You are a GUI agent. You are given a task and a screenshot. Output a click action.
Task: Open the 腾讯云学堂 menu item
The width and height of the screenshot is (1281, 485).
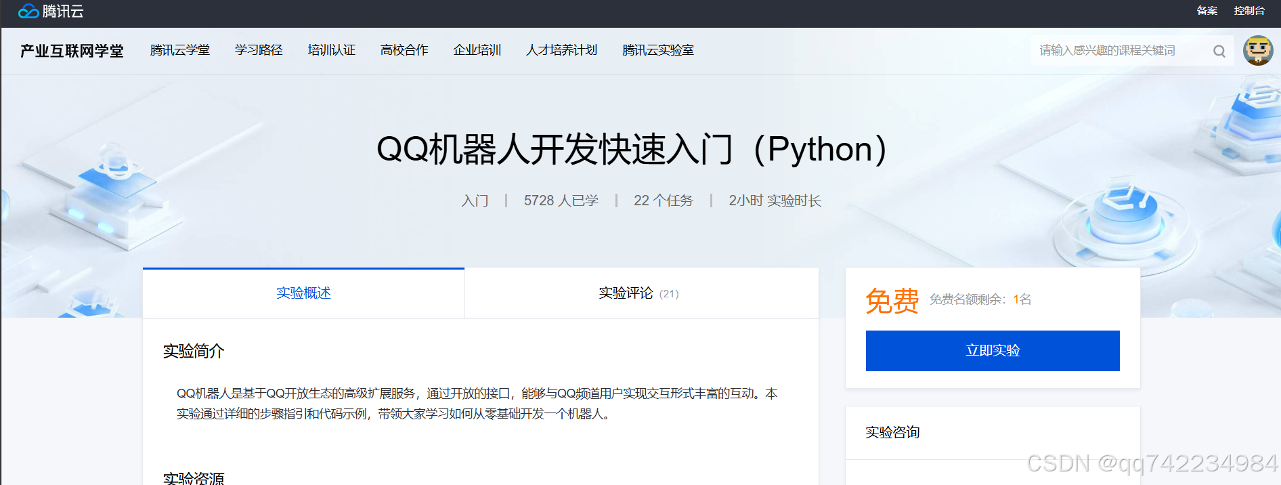pos(179,50)
